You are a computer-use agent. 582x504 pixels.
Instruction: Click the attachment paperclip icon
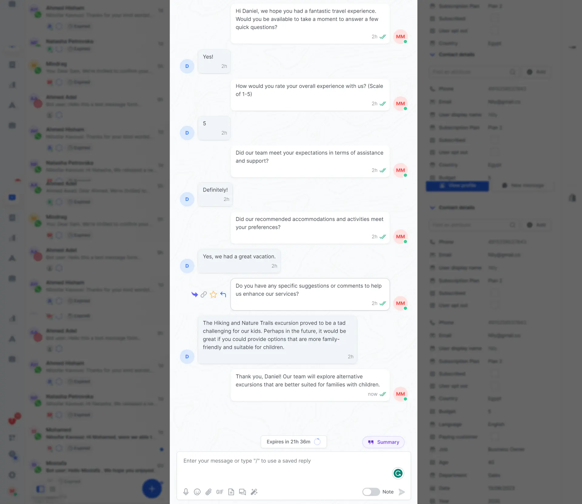[208, 492]
